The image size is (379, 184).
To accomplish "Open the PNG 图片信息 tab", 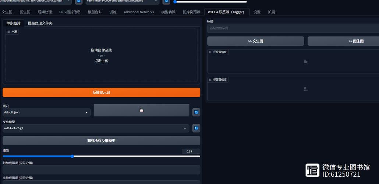I will (x=70, y=12).
